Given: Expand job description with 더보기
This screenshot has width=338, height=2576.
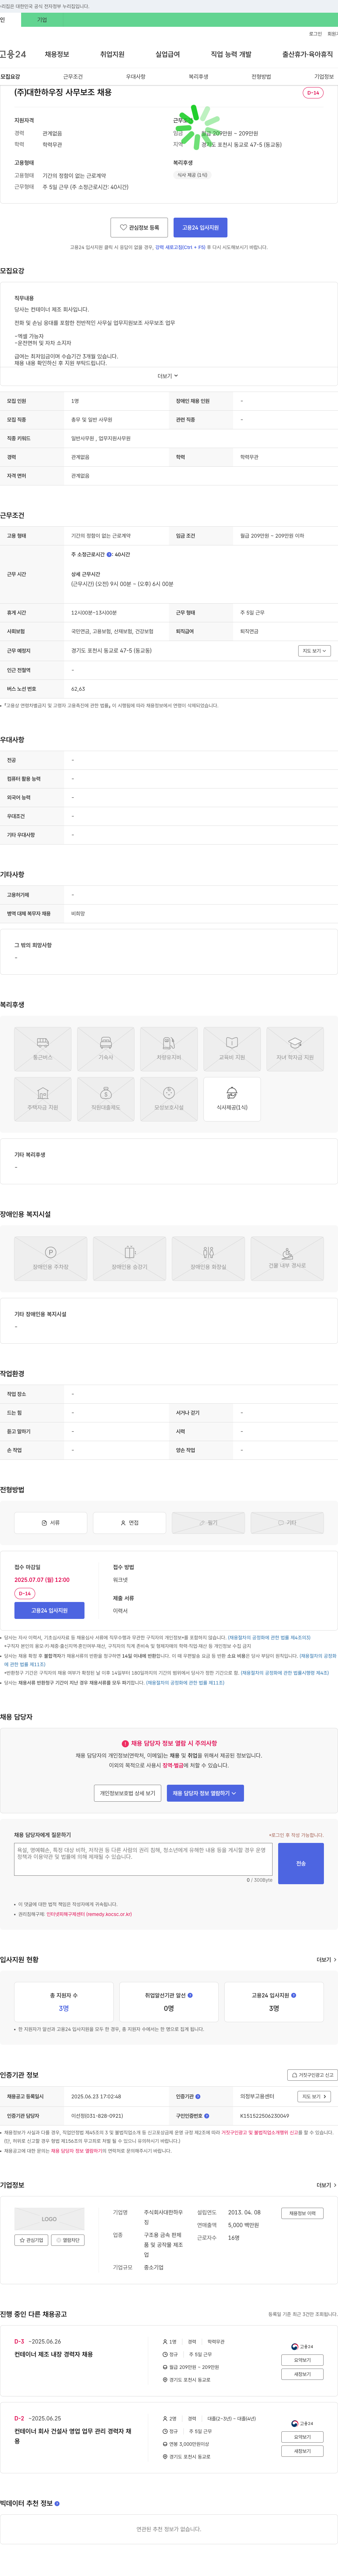Looking at the screenshot, I should (x=169, y=376).
